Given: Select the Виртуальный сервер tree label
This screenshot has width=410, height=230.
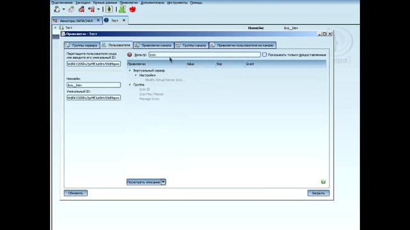Looking at the screenshot, I should (149, 70).
